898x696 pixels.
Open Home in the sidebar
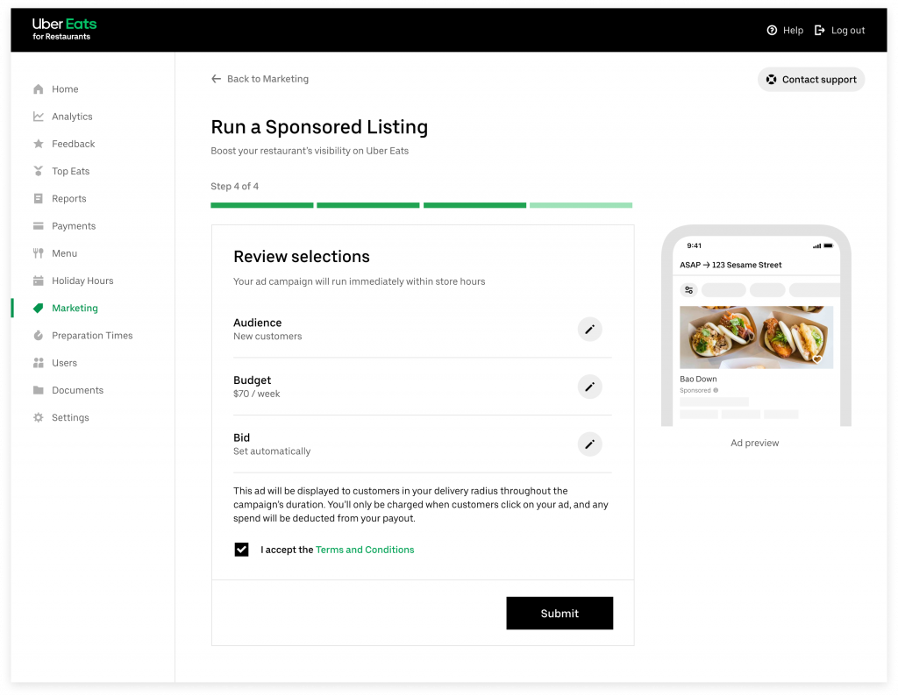pyautogui.click(x=65, y=89)
